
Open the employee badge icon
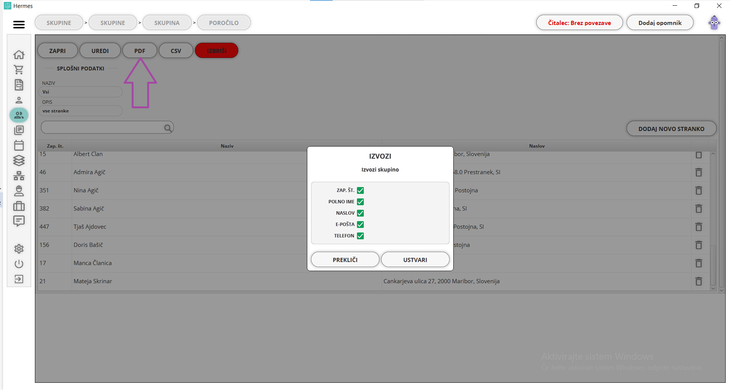tap(19, 191)
